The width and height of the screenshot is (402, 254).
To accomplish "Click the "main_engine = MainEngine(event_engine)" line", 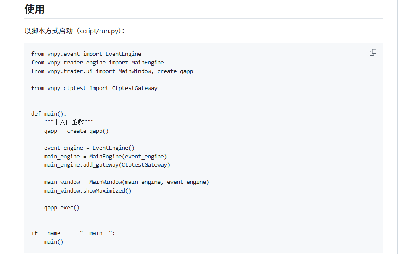I will [x=105, y=156].
